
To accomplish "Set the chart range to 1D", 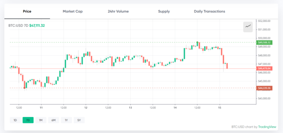I will point(15,120).
